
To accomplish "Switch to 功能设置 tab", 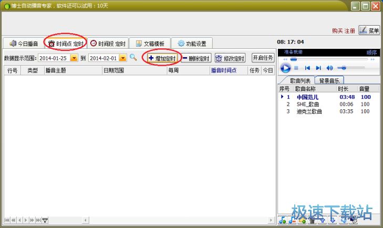I will click(192, 44).
